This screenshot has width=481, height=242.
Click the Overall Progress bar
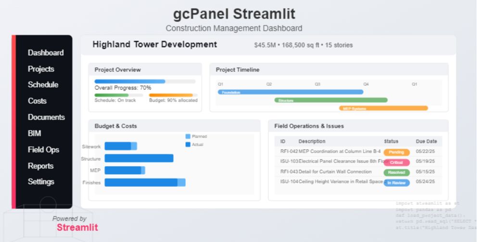tap(145, 82)
